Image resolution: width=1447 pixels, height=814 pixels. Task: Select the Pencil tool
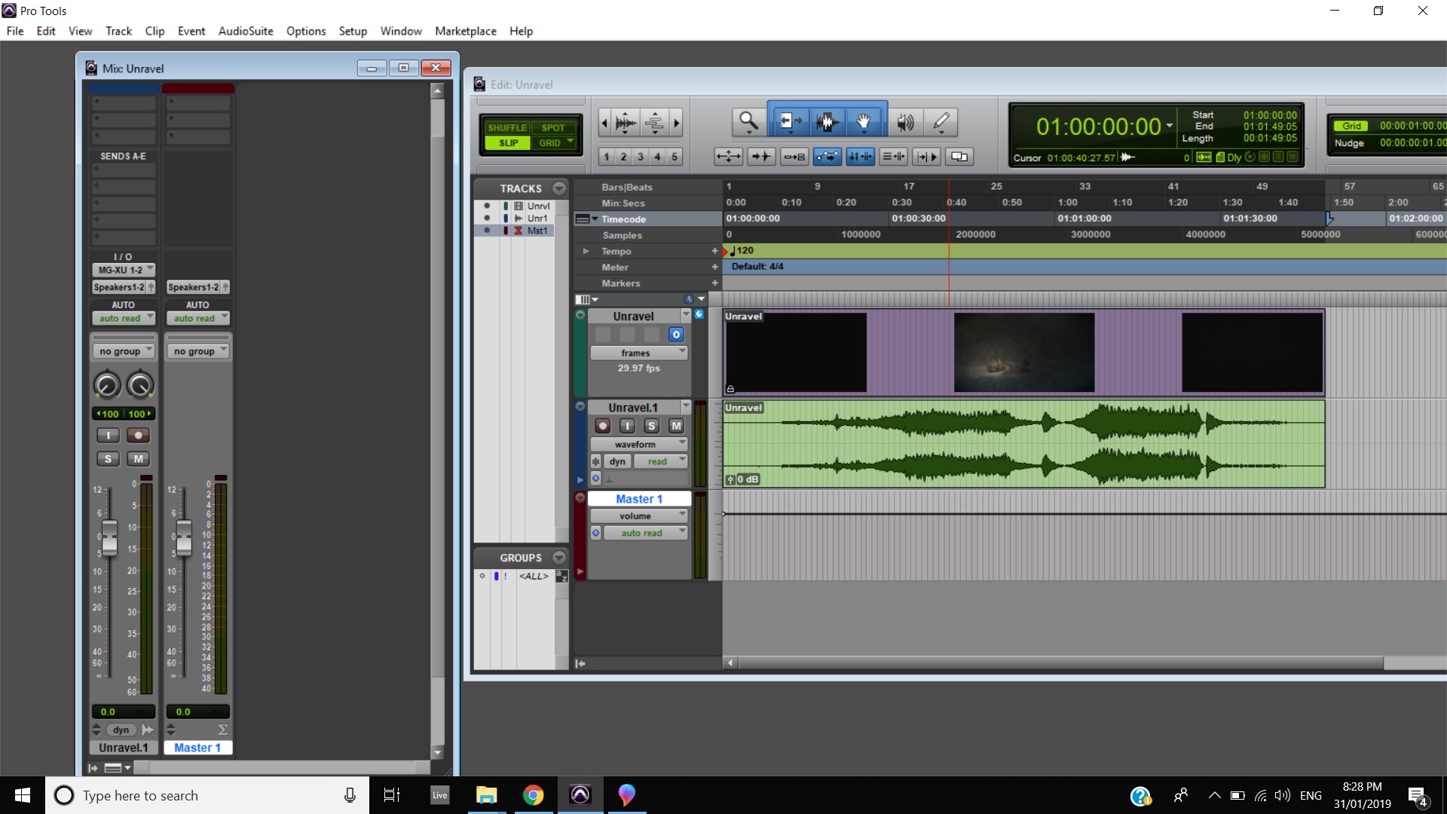941,121
